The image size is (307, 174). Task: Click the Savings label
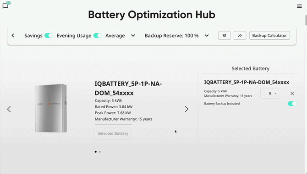pyautogui.click(x=33, y=36)
